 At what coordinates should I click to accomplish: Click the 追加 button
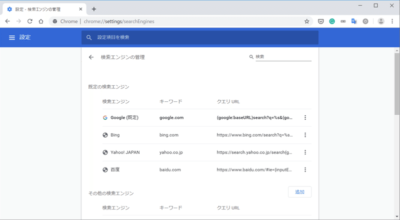[x=299, y=192]
